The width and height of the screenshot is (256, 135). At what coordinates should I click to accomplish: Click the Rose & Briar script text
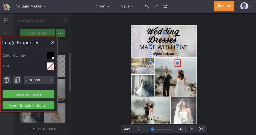pyautogui.click(x=164, y=54)
